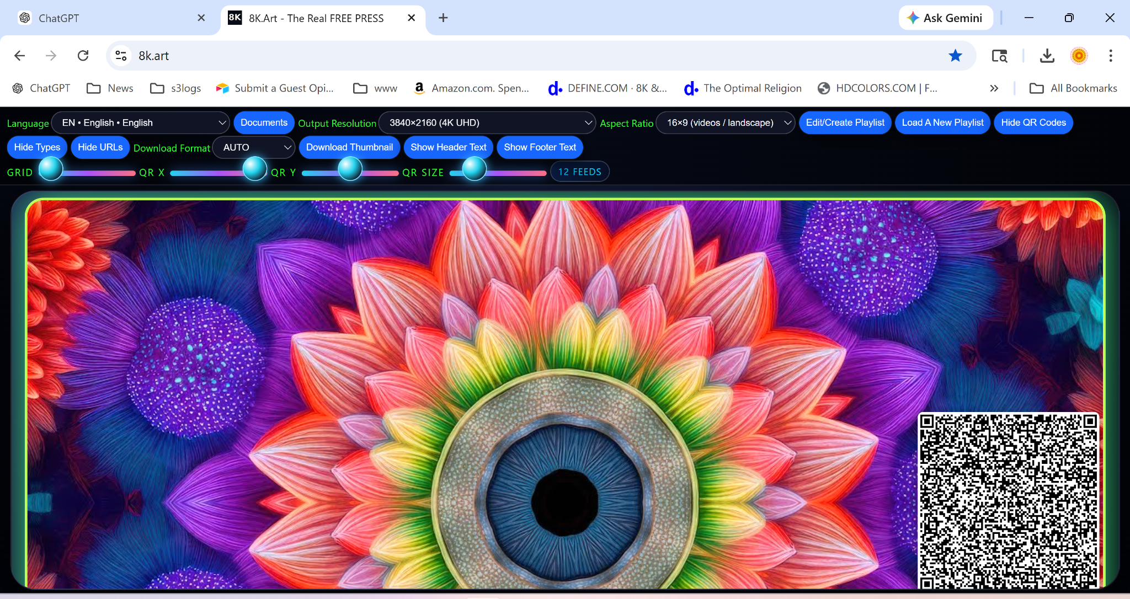
Task: Close the 8K.Art tab
Action: click(x=412, y=18)
